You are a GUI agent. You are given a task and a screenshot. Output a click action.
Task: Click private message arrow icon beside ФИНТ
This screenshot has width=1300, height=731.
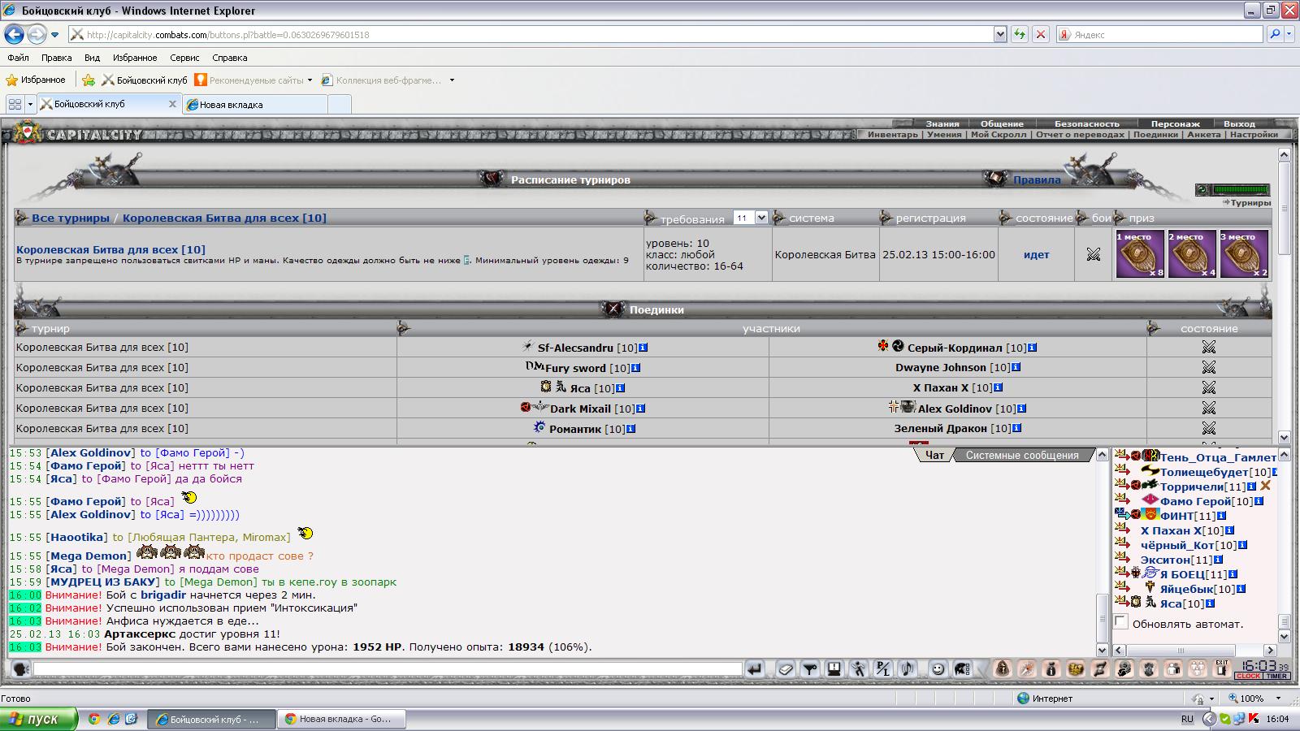1122,514
